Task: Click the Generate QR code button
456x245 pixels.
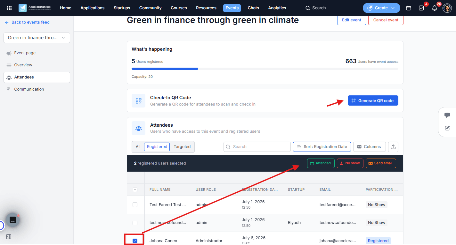Action: [x=373, y=100]
